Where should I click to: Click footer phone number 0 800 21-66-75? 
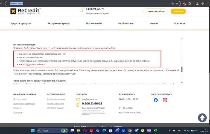pyautogui.click(x=92, y=103)
